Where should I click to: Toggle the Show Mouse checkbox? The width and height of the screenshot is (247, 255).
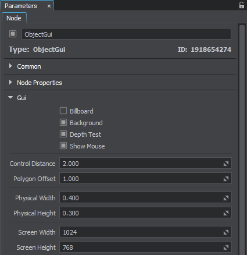63,146
